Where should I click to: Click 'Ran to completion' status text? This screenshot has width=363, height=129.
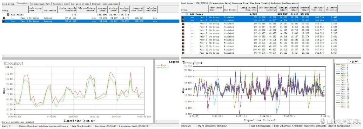[339, 126]
